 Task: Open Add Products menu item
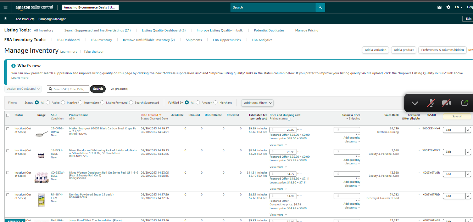(x=25, y=19)
